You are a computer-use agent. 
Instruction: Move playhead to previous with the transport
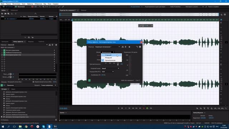click(x=130, y=108)
